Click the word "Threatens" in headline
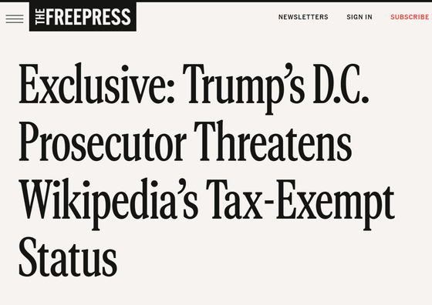 point(273,141)
